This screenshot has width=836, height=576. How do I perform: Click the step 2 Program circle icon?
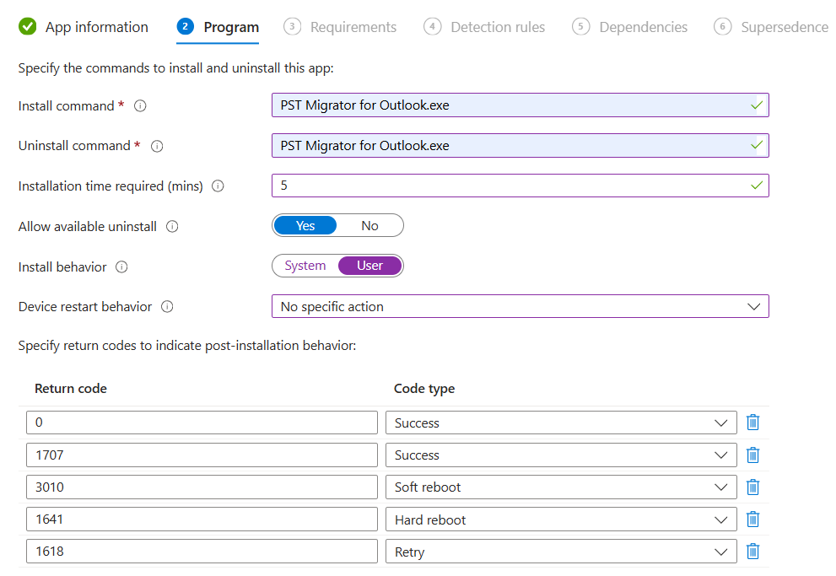click(185, 26)
